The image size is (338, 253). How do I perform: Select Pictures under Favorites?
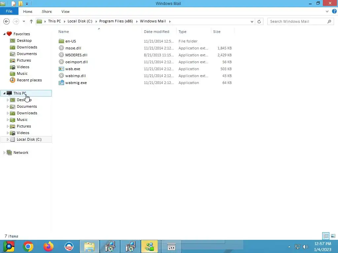tap(24, 60)
